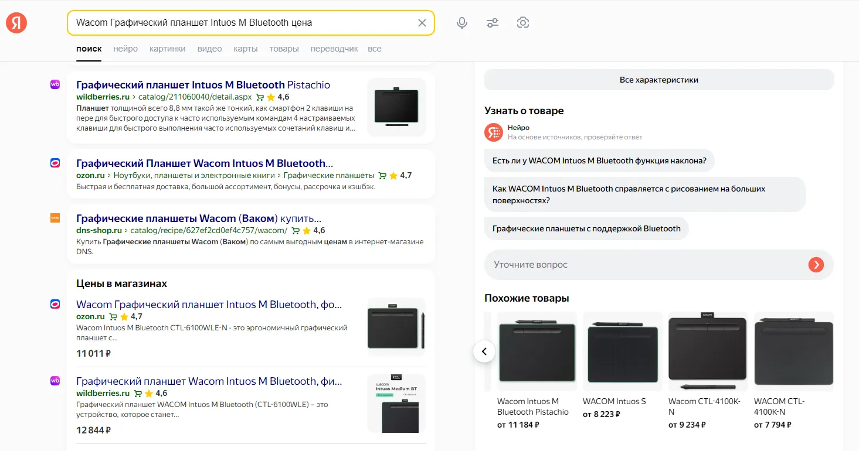The height and width of the screenshot is (451, 859).
Task: Click the от 8 223 ₽ price
Action: pos(602,414)
